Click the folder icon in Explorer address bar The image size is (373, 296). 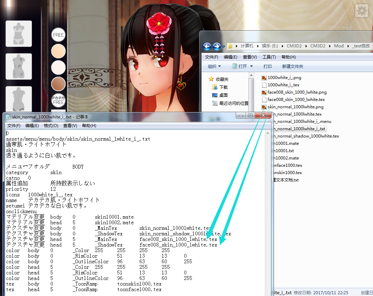pos(230,46)
